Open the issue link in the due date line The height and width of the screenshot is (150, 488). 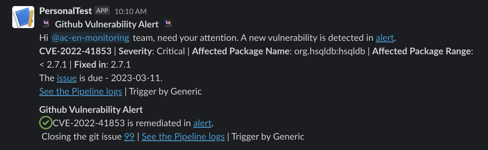pyautogui.click(x=67, y=78)
